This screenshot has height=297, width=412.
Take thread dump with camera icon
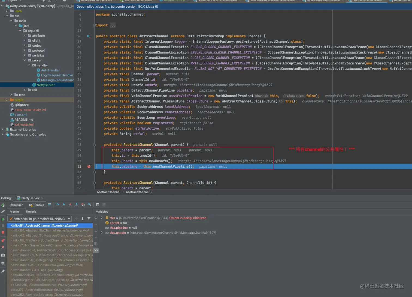(x=3, y=255)
